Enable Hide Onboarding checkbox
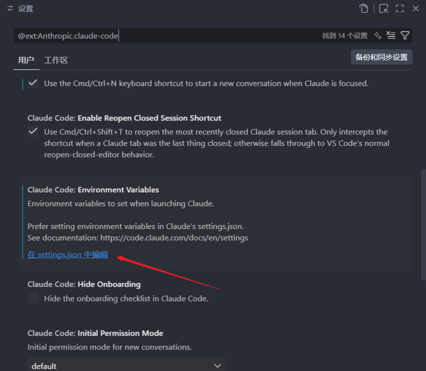This screenshot has height=371, width=426. coord(33,298)
